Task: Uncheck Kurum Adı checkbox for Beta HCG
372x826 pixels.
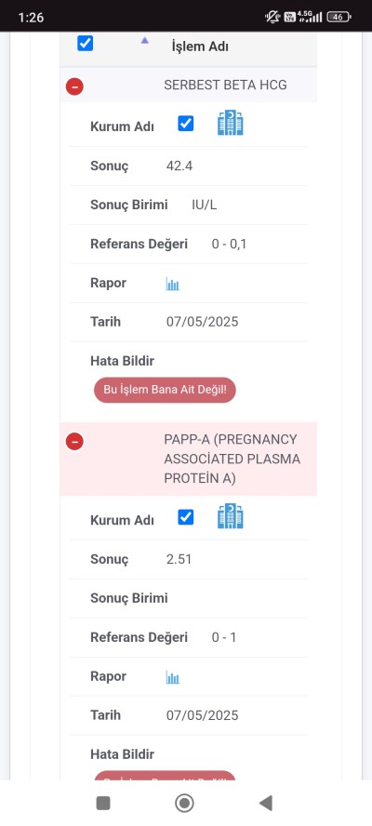Action: [x=185, y=124]
